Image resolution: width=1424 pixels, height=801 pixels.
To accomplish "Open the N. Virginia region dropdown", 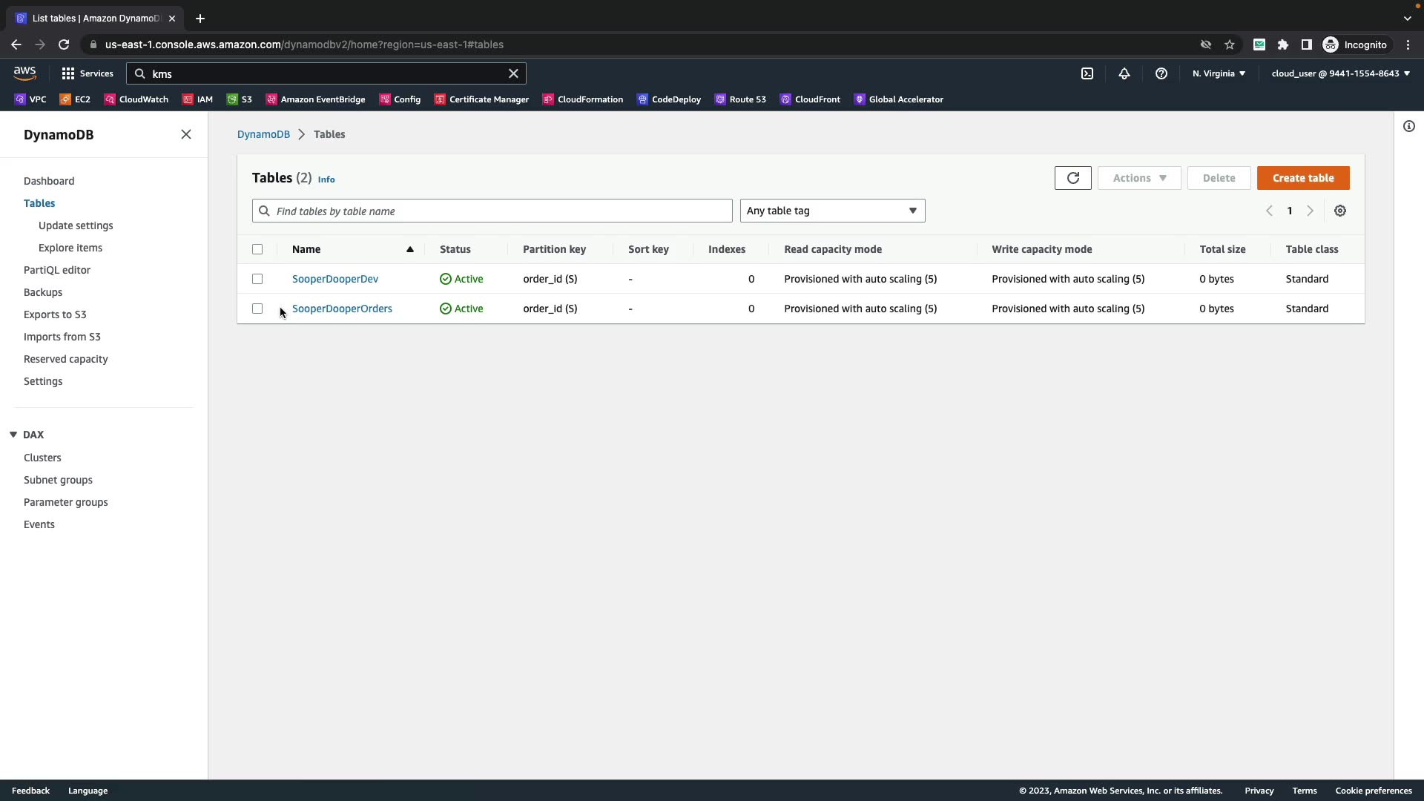I will click(1218, 73).
